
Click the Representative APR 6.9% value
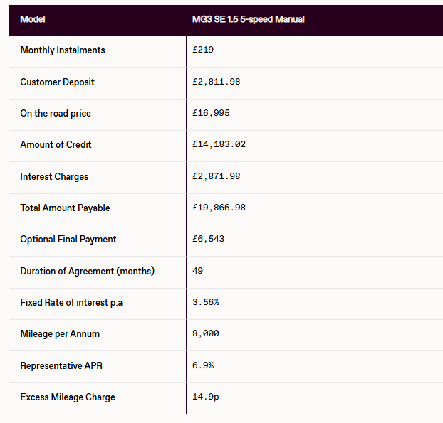click(203, 365)
